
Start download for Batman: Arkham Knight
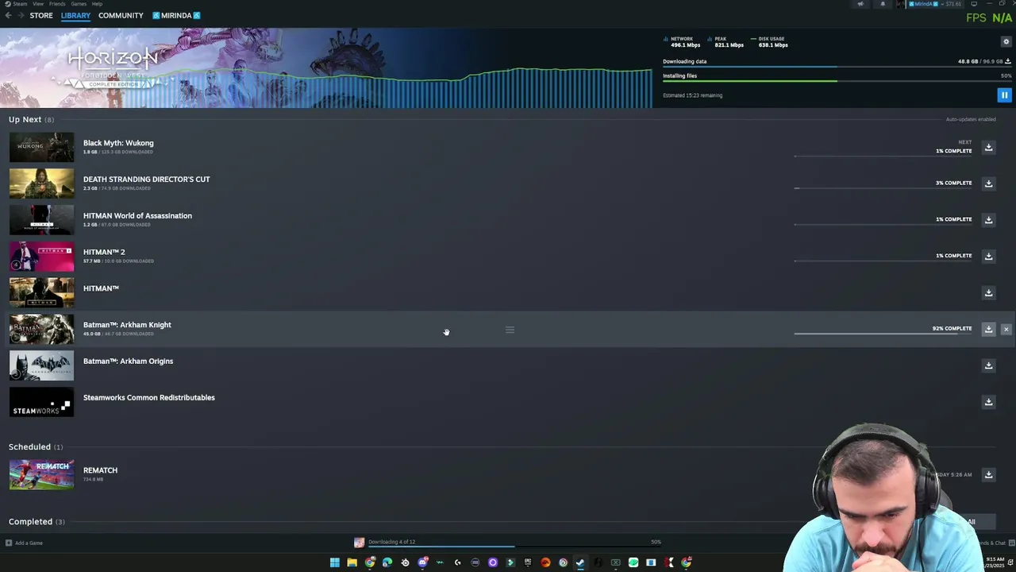(x=988, y=329)
